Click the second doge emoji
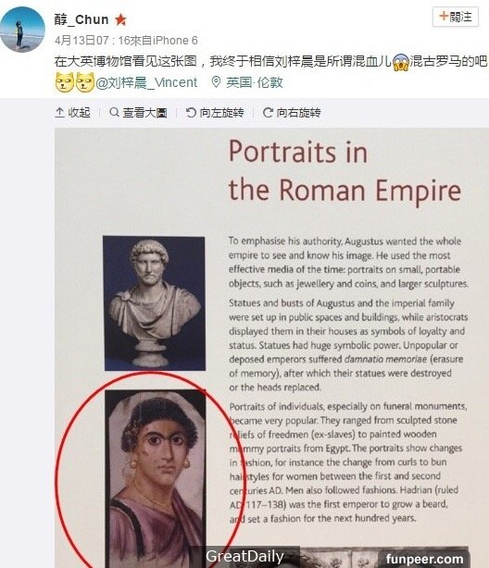The width and height of the screenshot is (489, 568). coord(85,82)
